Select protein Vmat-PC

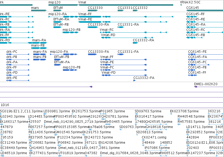point(123,70)
